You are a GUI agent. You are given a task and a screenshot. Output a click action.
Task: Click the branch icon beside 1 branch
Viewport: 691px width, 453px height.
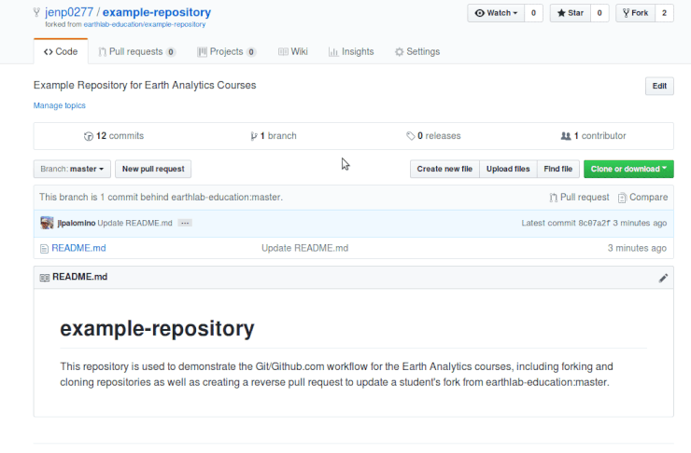tap(254, 136)
